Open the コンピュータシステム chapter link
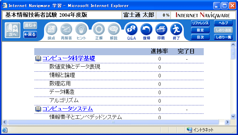 click(67, 108)
